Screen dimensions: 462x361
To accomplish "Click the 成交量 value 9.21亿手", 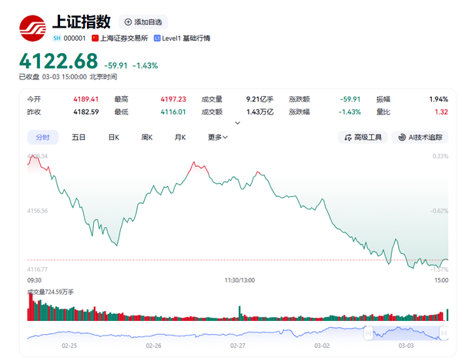I will click(260, 99).
